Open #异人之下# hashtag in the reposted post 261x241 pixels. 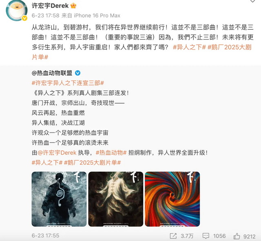tap(47, 163)
